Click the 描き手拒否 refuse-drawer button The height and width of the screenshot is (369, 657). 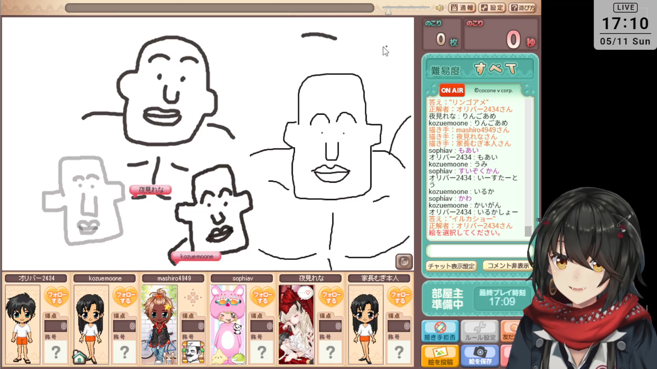tap(440, 331)
